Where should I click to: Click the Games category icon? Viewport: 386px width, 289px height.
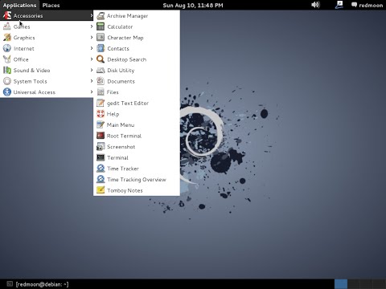click(x=7, y=26)
